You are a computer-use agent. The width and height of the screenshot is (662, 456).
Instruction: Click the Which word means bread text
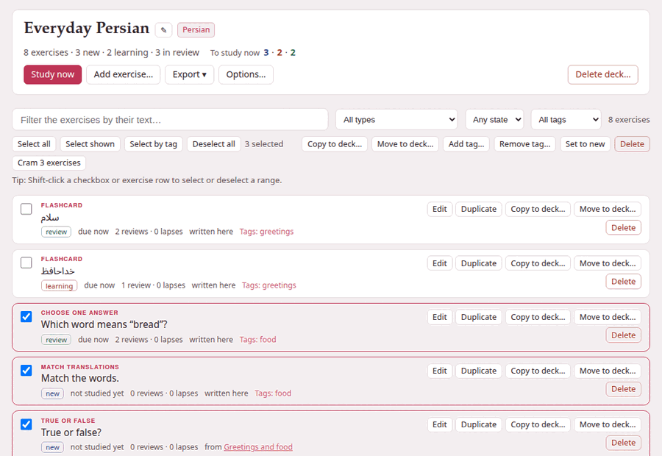click(104, 324)
